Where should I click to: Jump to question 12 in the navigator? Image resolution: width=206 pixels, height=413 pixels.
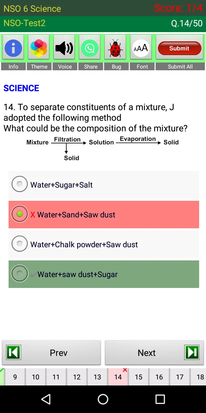tap(77, 377)
